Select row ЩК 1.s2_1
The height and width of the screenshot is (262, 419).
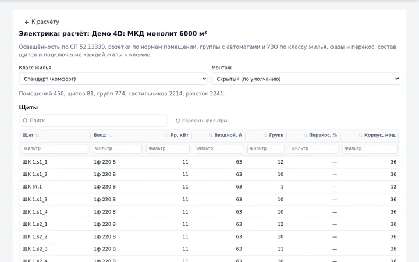pos(210,224)
